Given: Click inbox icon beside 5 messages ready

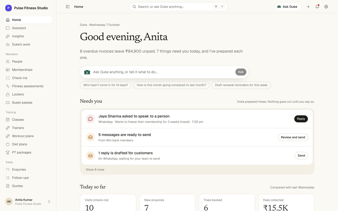Looking at the screenshot, I should click(90, 137).
